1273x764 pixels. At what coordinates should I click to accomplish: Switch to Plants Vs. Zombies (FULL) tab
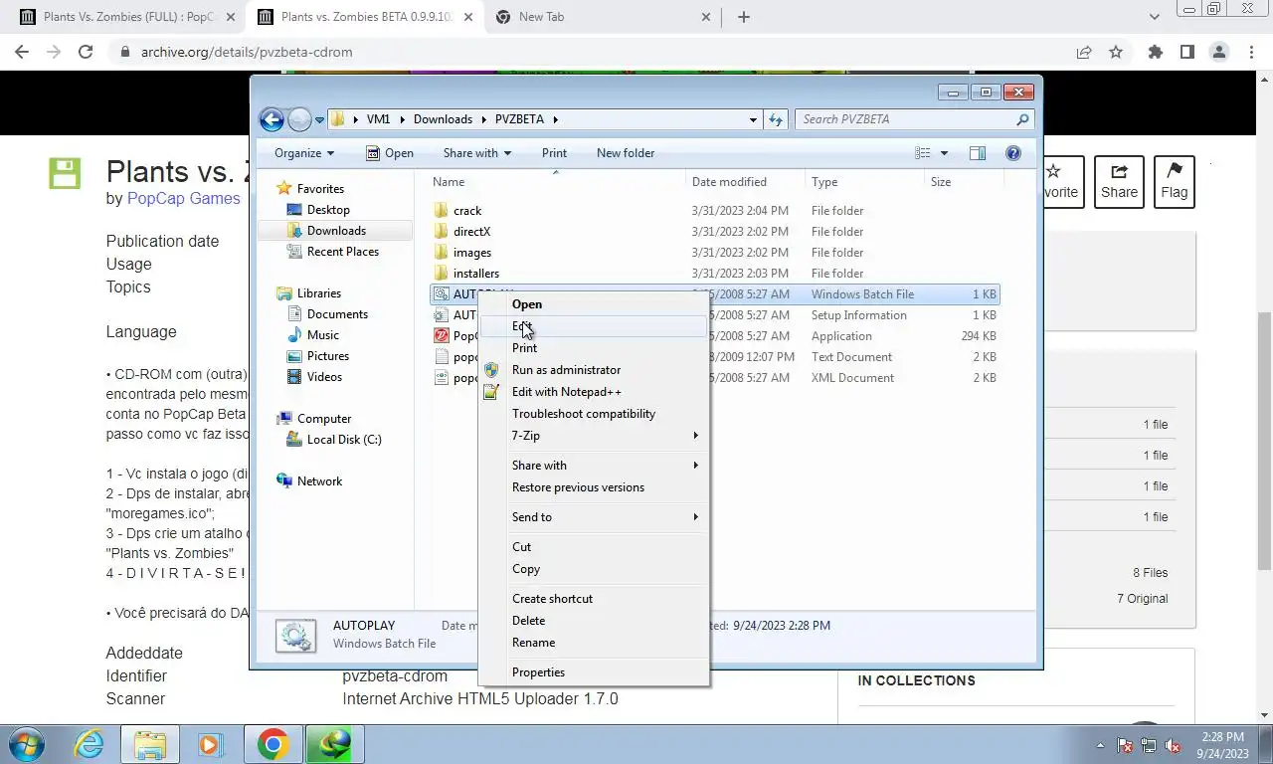pos(126,17)
